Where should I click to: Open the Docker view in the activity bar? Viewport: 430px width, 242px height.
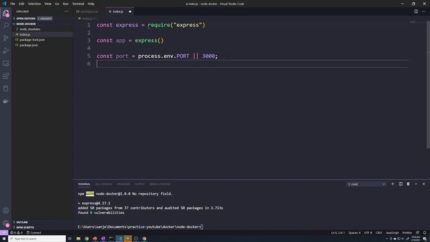coord(6,102)
